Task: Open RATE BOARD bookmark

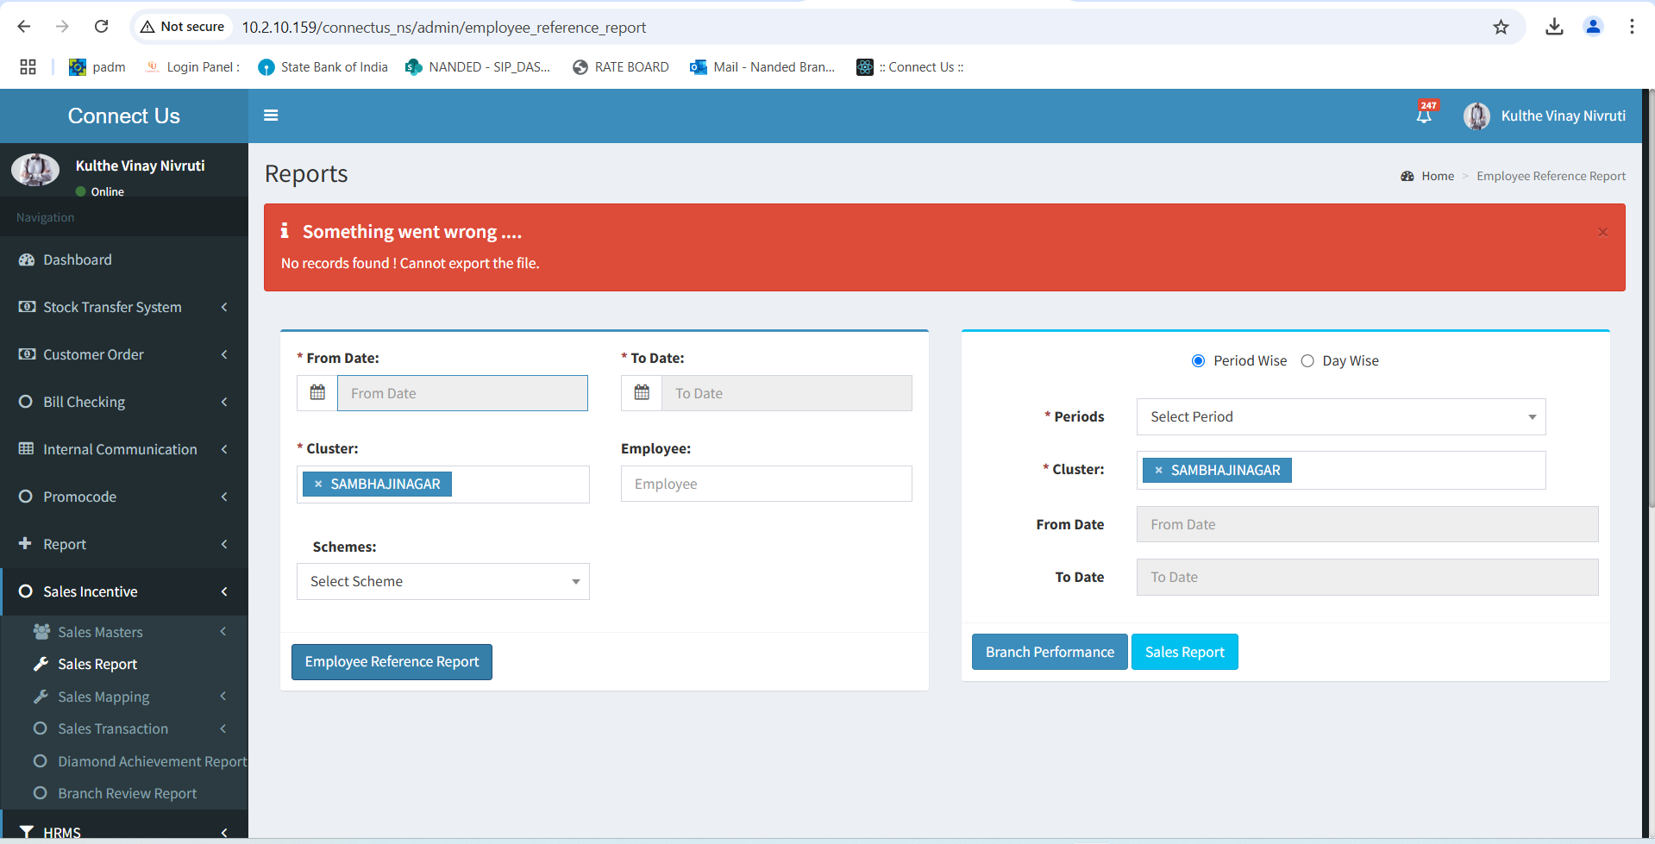Action: point(621,67)
